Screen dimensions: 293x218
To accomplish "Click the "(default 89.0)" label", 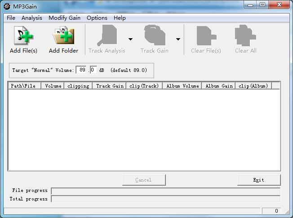I will (x=129, y=70).
